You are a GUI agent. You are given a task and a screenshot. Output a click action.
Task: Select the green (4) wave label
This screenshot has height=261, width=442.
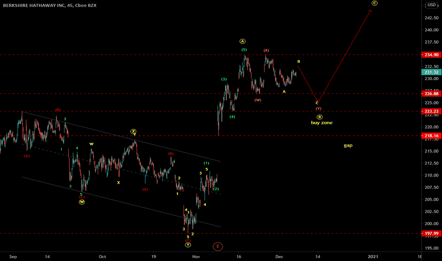232,117
